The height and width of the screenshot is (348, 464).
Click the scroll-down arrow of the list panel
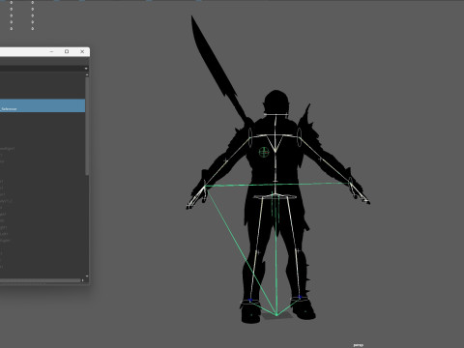tap(87, 276)
